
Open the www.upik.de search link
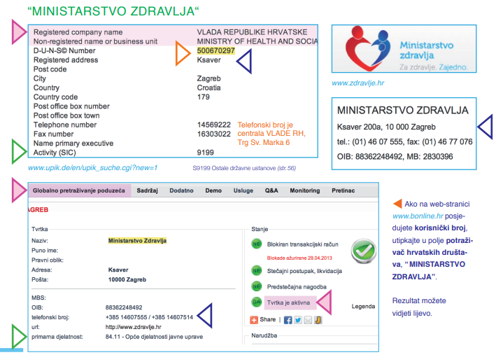pyautogui.click(x=93, y=168)
